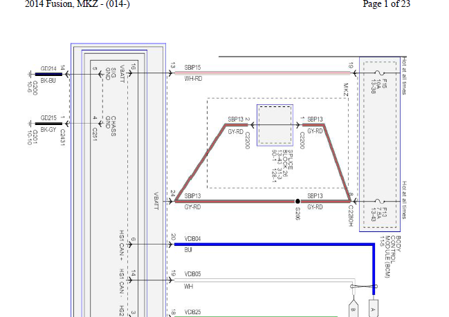Select the GD214 wire label
The width and height of the screenshot is (449, 317).
(48, 68)
